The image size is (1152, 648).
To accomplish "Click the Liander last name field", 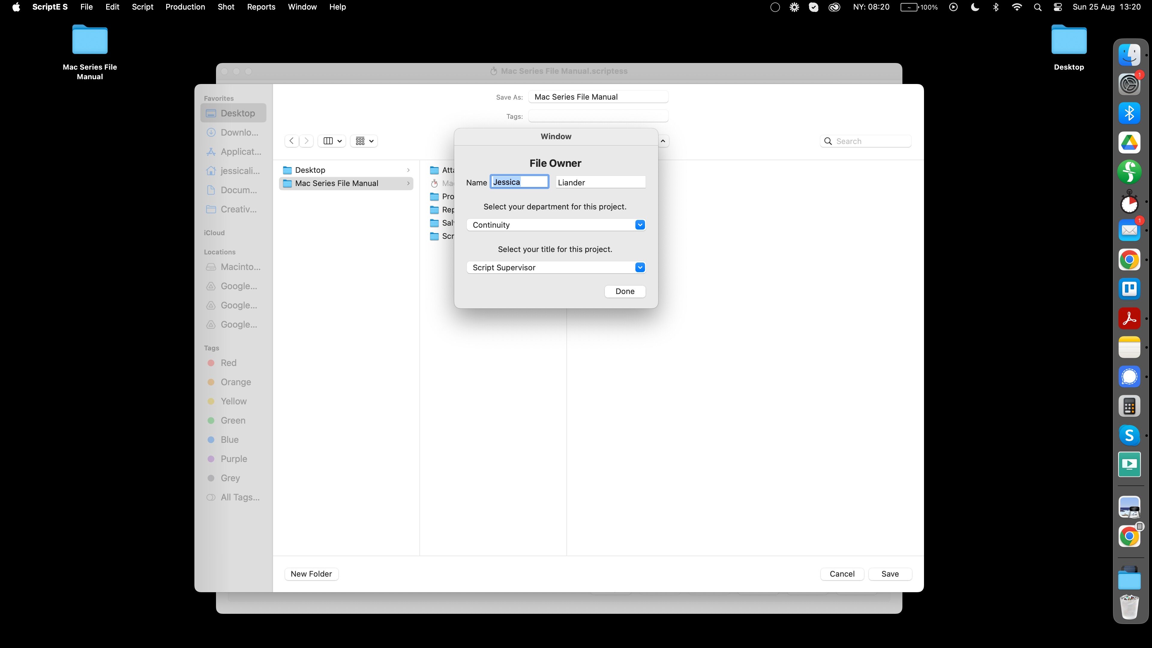I will (x=600, y=182).
